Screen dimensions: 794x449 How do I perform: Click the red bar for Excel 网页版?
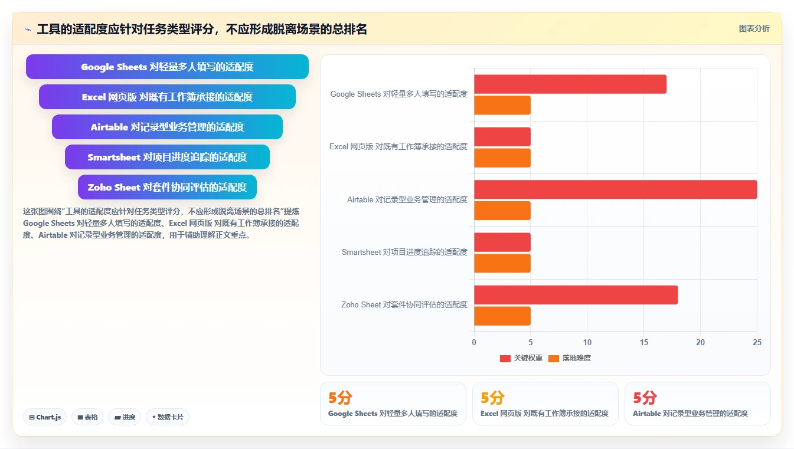pyautogui.click(x=502, y=137)
